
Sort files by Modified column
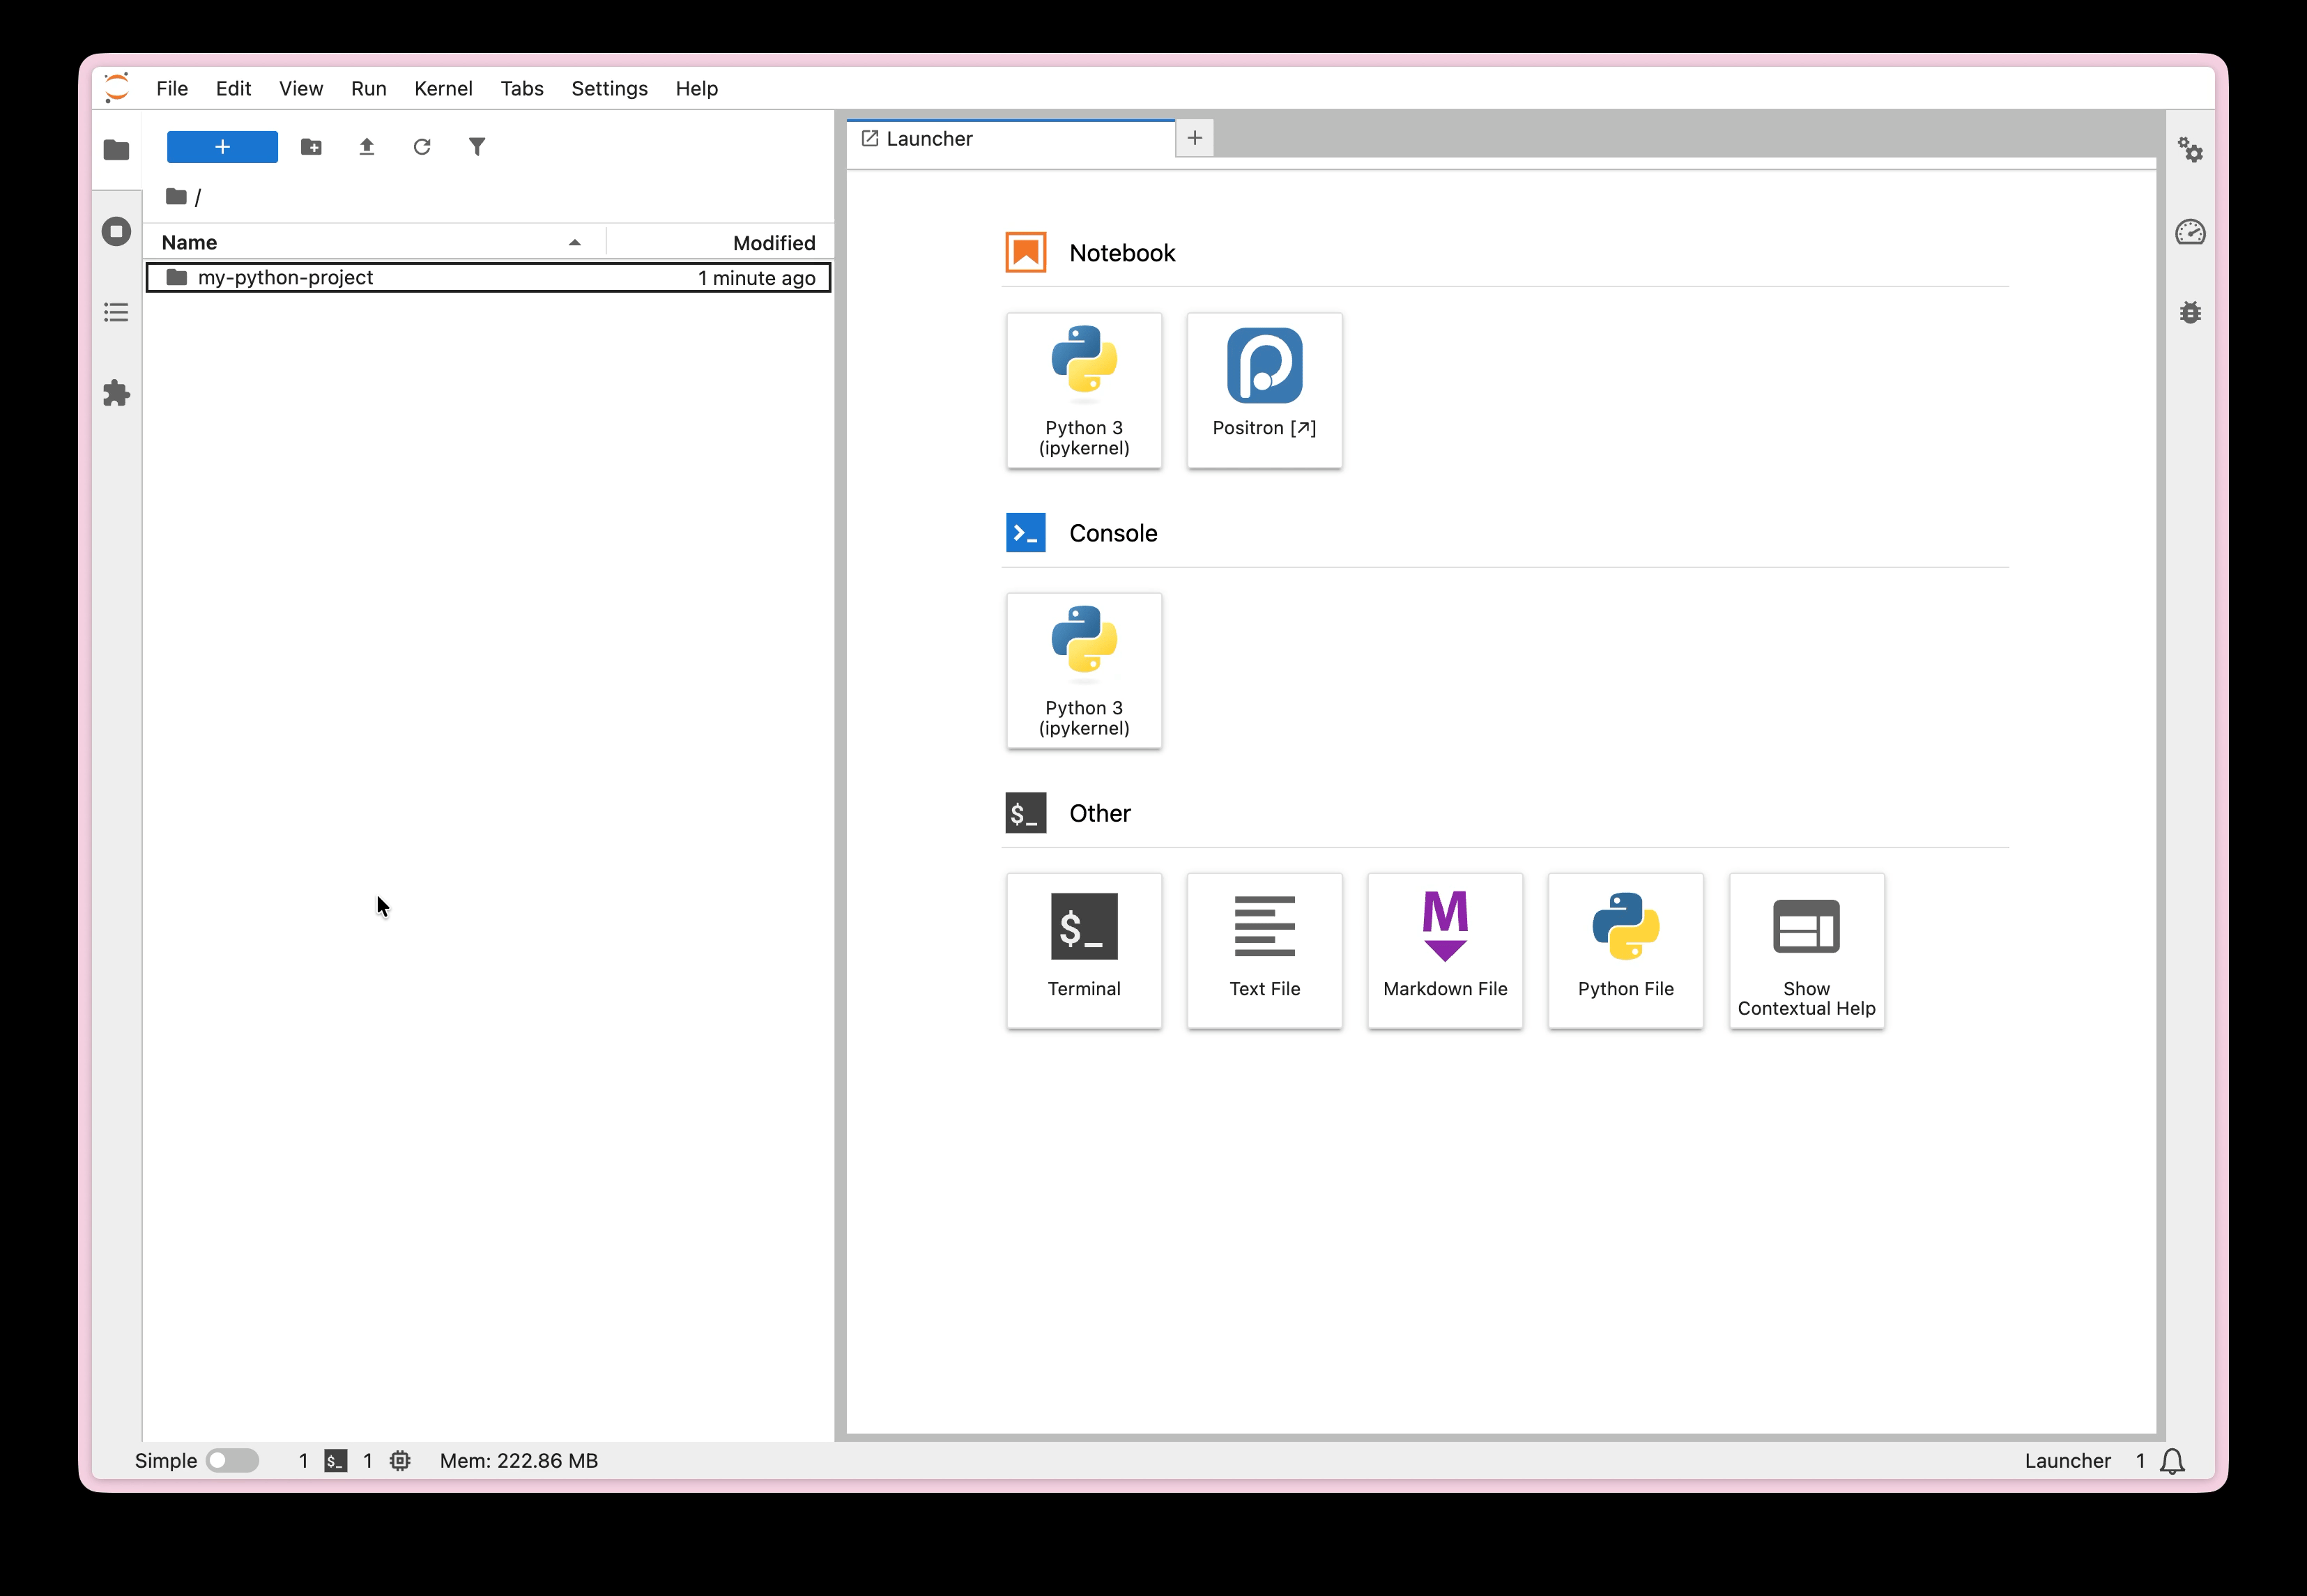tap(773, 242)
